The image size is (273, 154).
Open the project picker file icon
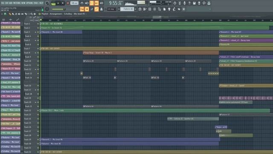[x=164, y=9]
